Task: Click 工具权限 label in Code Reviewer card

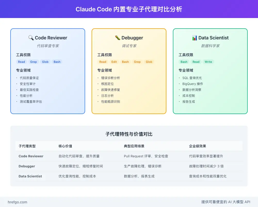Action: pyautogui.click(x=23, y=55)
